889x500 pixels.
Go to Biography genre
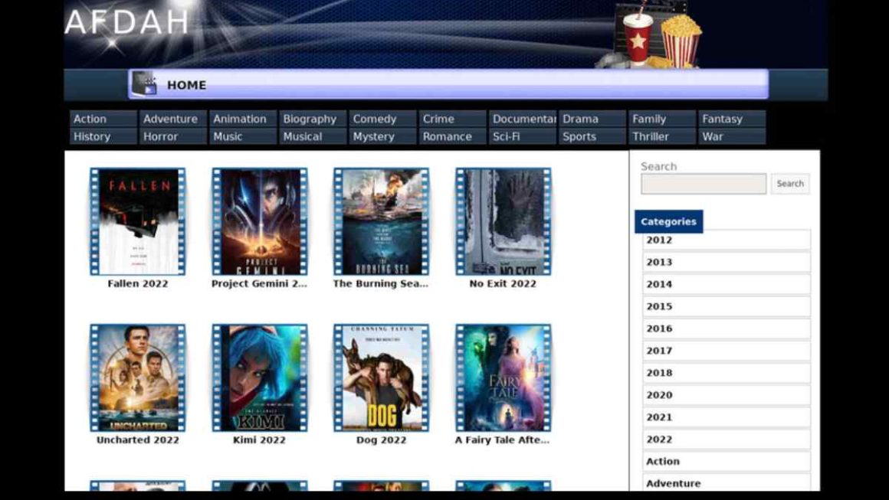tap(313, 119)
